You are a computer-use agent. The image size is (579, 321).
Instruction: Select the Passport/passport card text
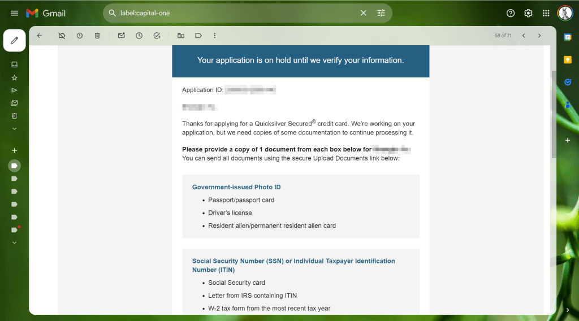(x=241, y=200)
